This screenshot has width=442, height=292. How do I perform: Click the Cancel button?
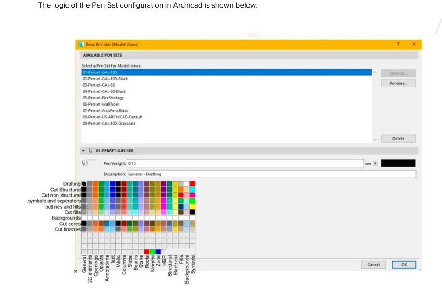coord(373,265)
